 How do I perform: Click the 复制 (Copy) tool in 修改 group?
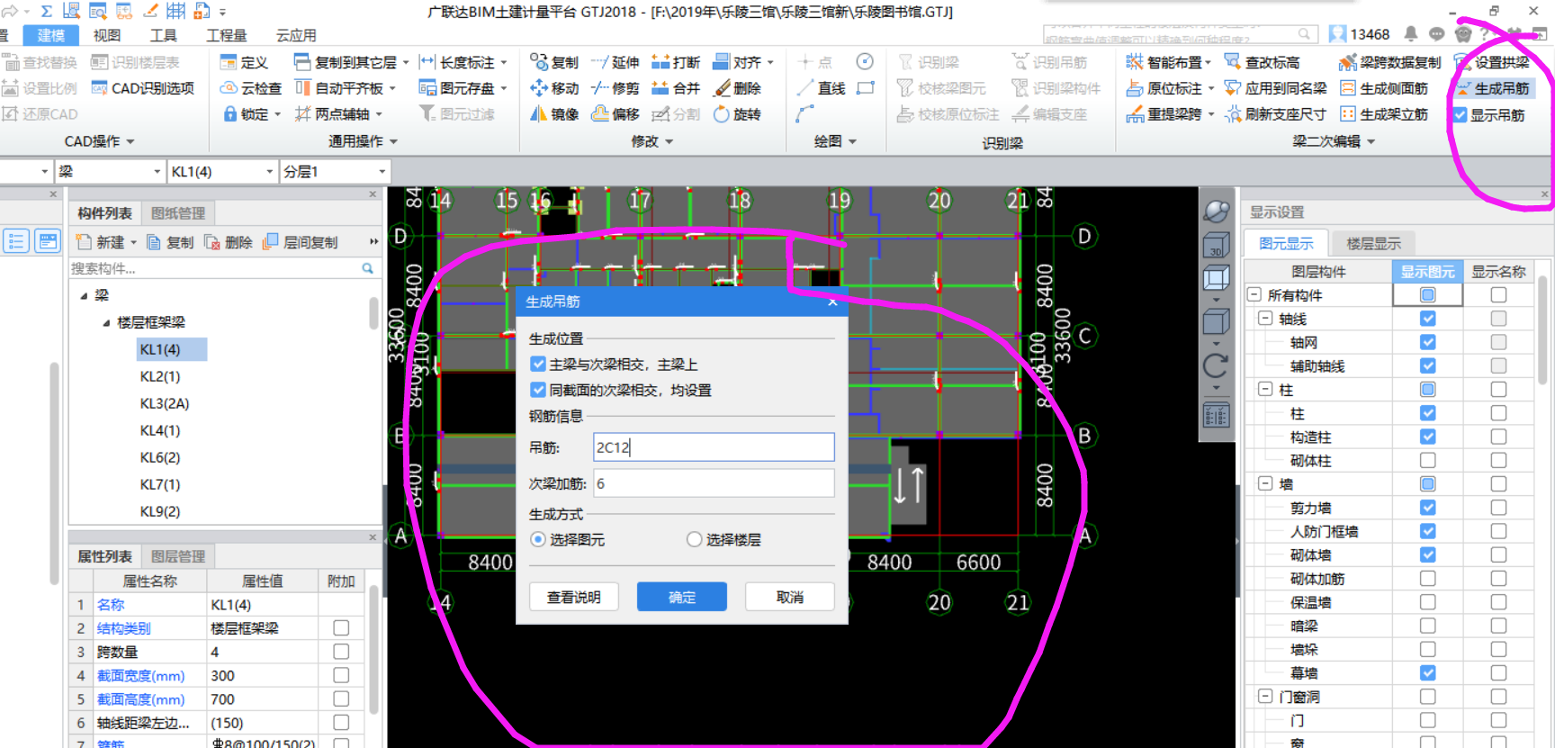(x=554, y=62)
